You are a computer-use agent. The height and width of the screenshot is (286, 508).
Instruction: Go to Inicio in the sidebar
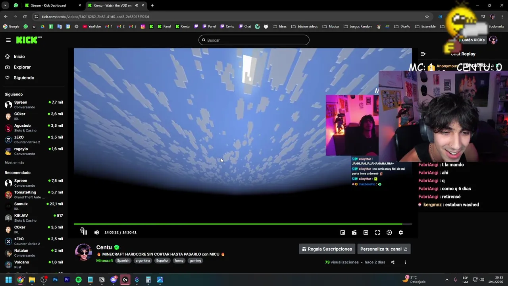pyautogui.click(x=15, y=56)
